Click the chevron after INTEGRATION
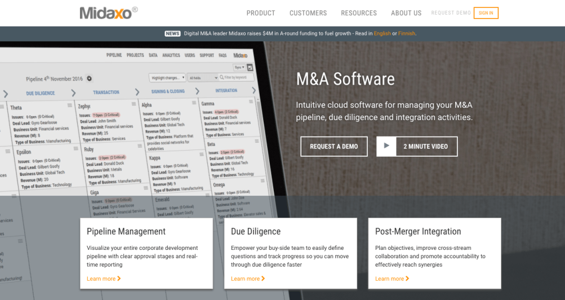Screen dimensions: 565x300 click(253, 90)
